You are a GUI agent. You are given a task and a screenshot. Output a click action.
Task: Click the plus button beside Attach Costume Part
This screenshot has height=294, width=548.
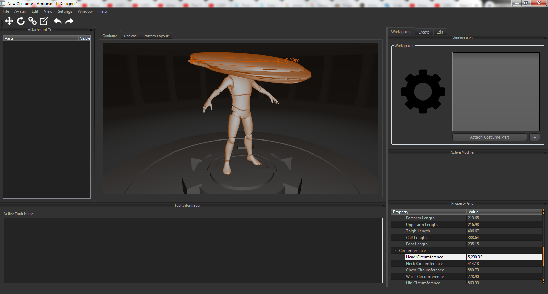[x=534, y=137]
